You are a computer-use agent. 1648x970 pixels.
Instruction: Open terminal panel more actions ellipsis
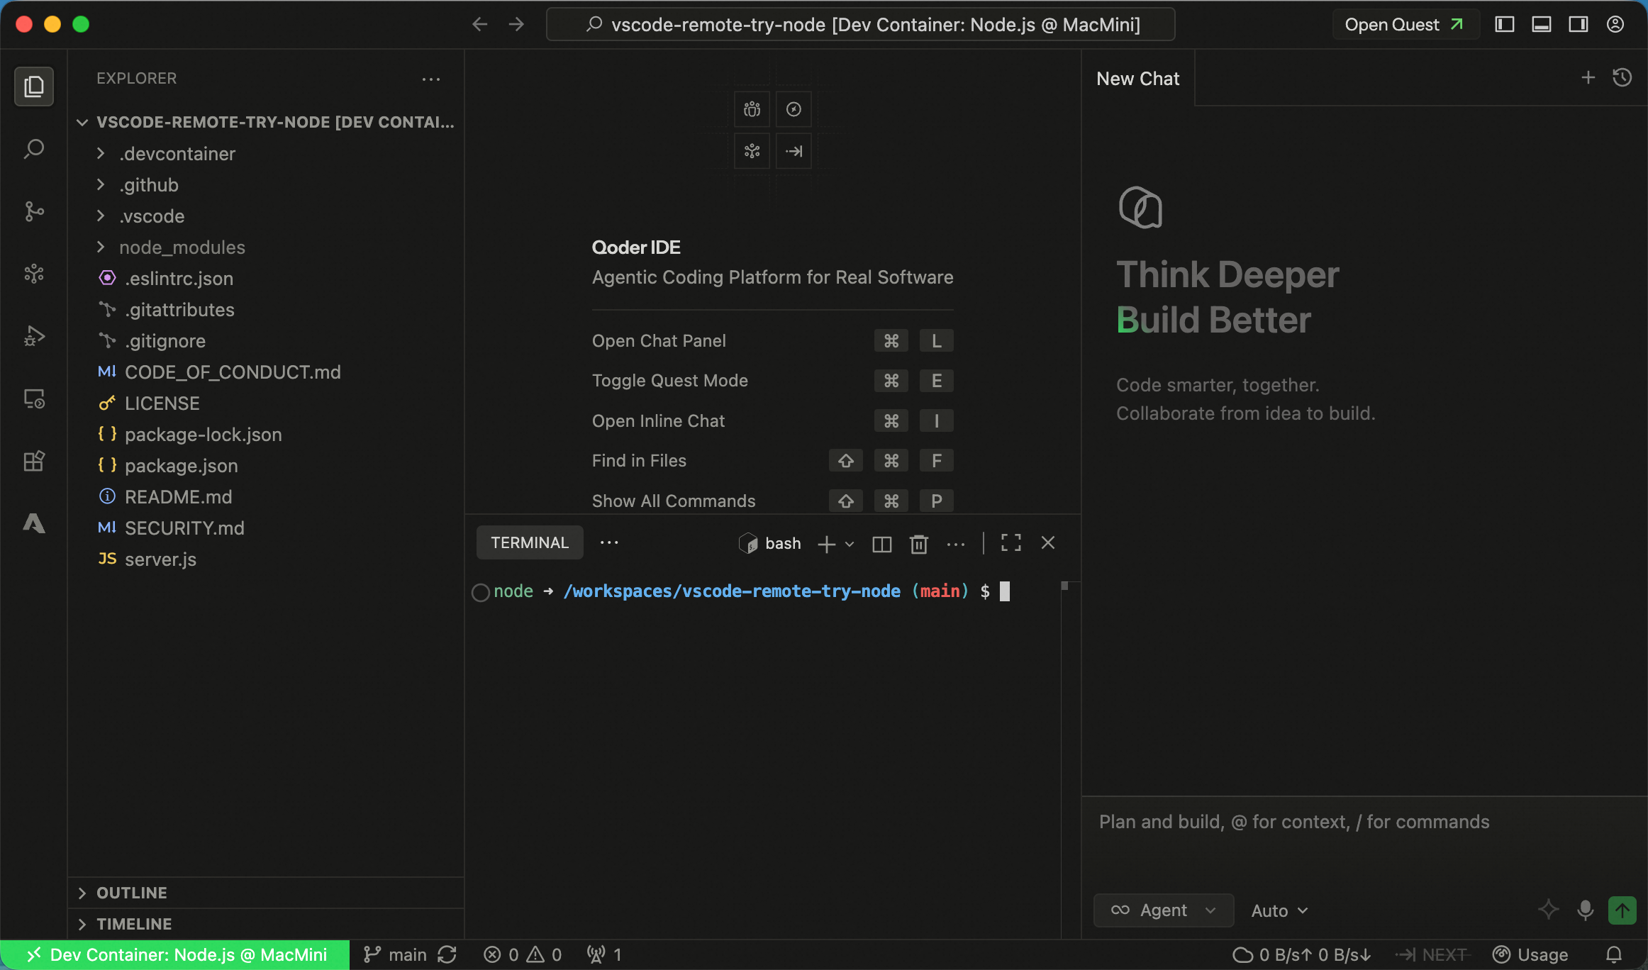pyautogui.click(x=956, y=544)
